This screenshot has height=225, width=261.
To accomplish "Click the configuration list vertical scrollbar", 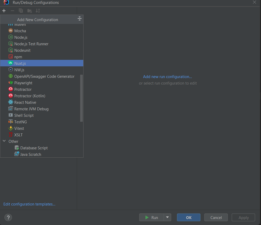I will (81, 98).
